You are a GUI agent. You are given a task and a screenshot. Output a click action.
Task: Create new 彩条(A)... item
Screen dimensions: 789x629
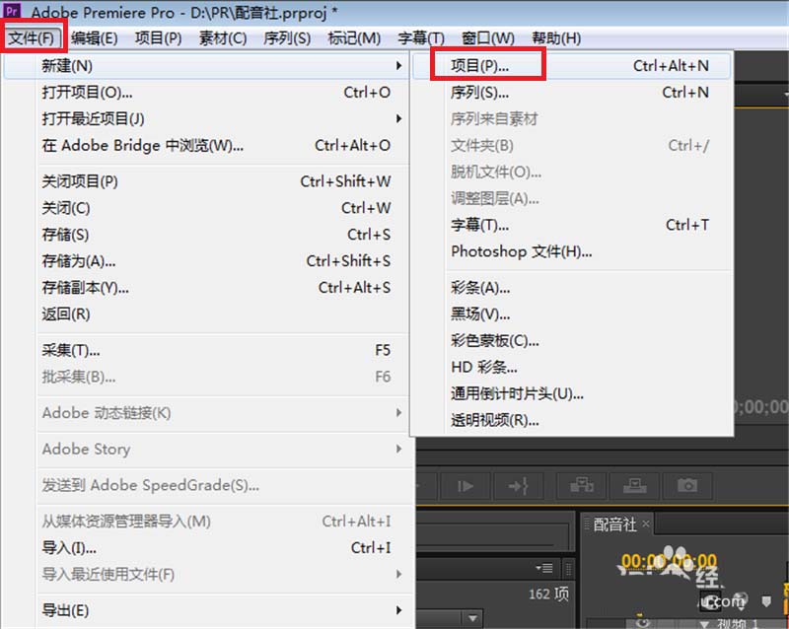[572, 288]
